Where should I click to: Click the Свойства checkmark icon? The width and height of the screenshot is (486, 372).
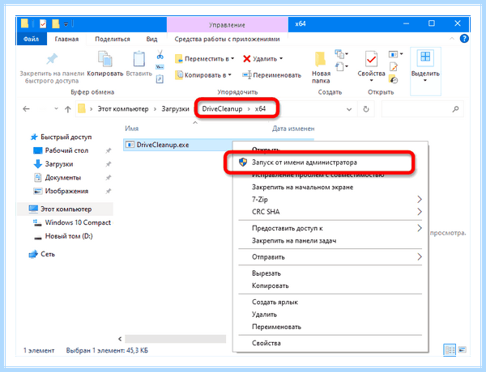[x=371, y=59]
